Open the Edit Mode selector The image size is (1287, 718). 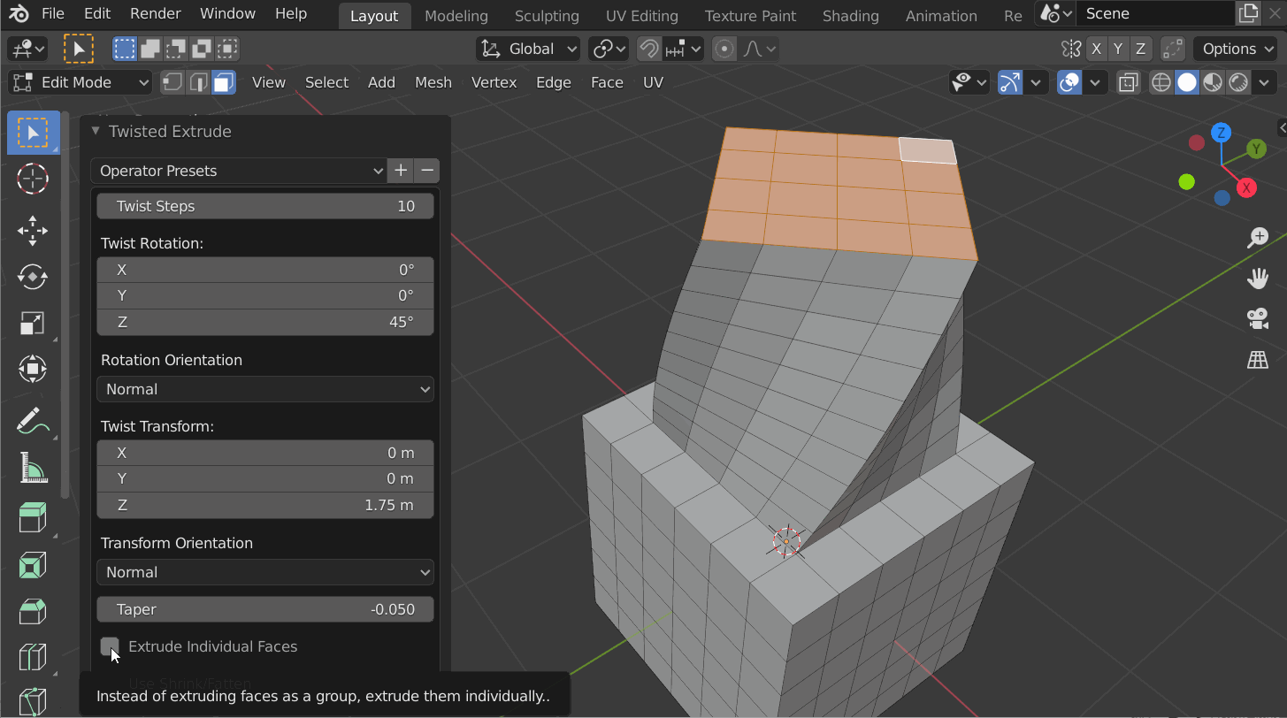point(80,82)
